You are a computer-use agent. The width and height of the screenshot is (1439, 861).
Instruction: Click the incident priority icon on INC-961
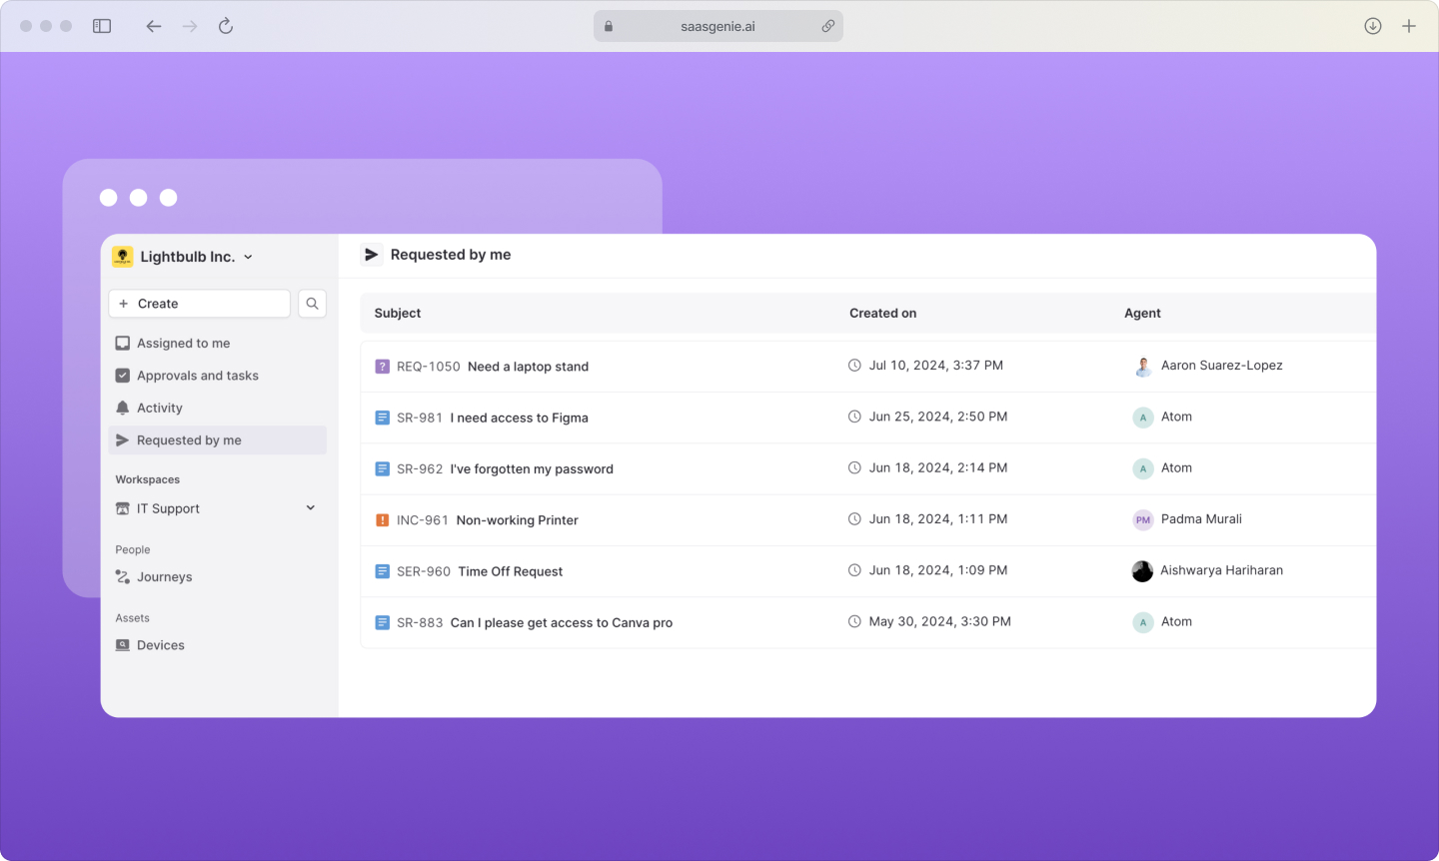tap(382, 519)
